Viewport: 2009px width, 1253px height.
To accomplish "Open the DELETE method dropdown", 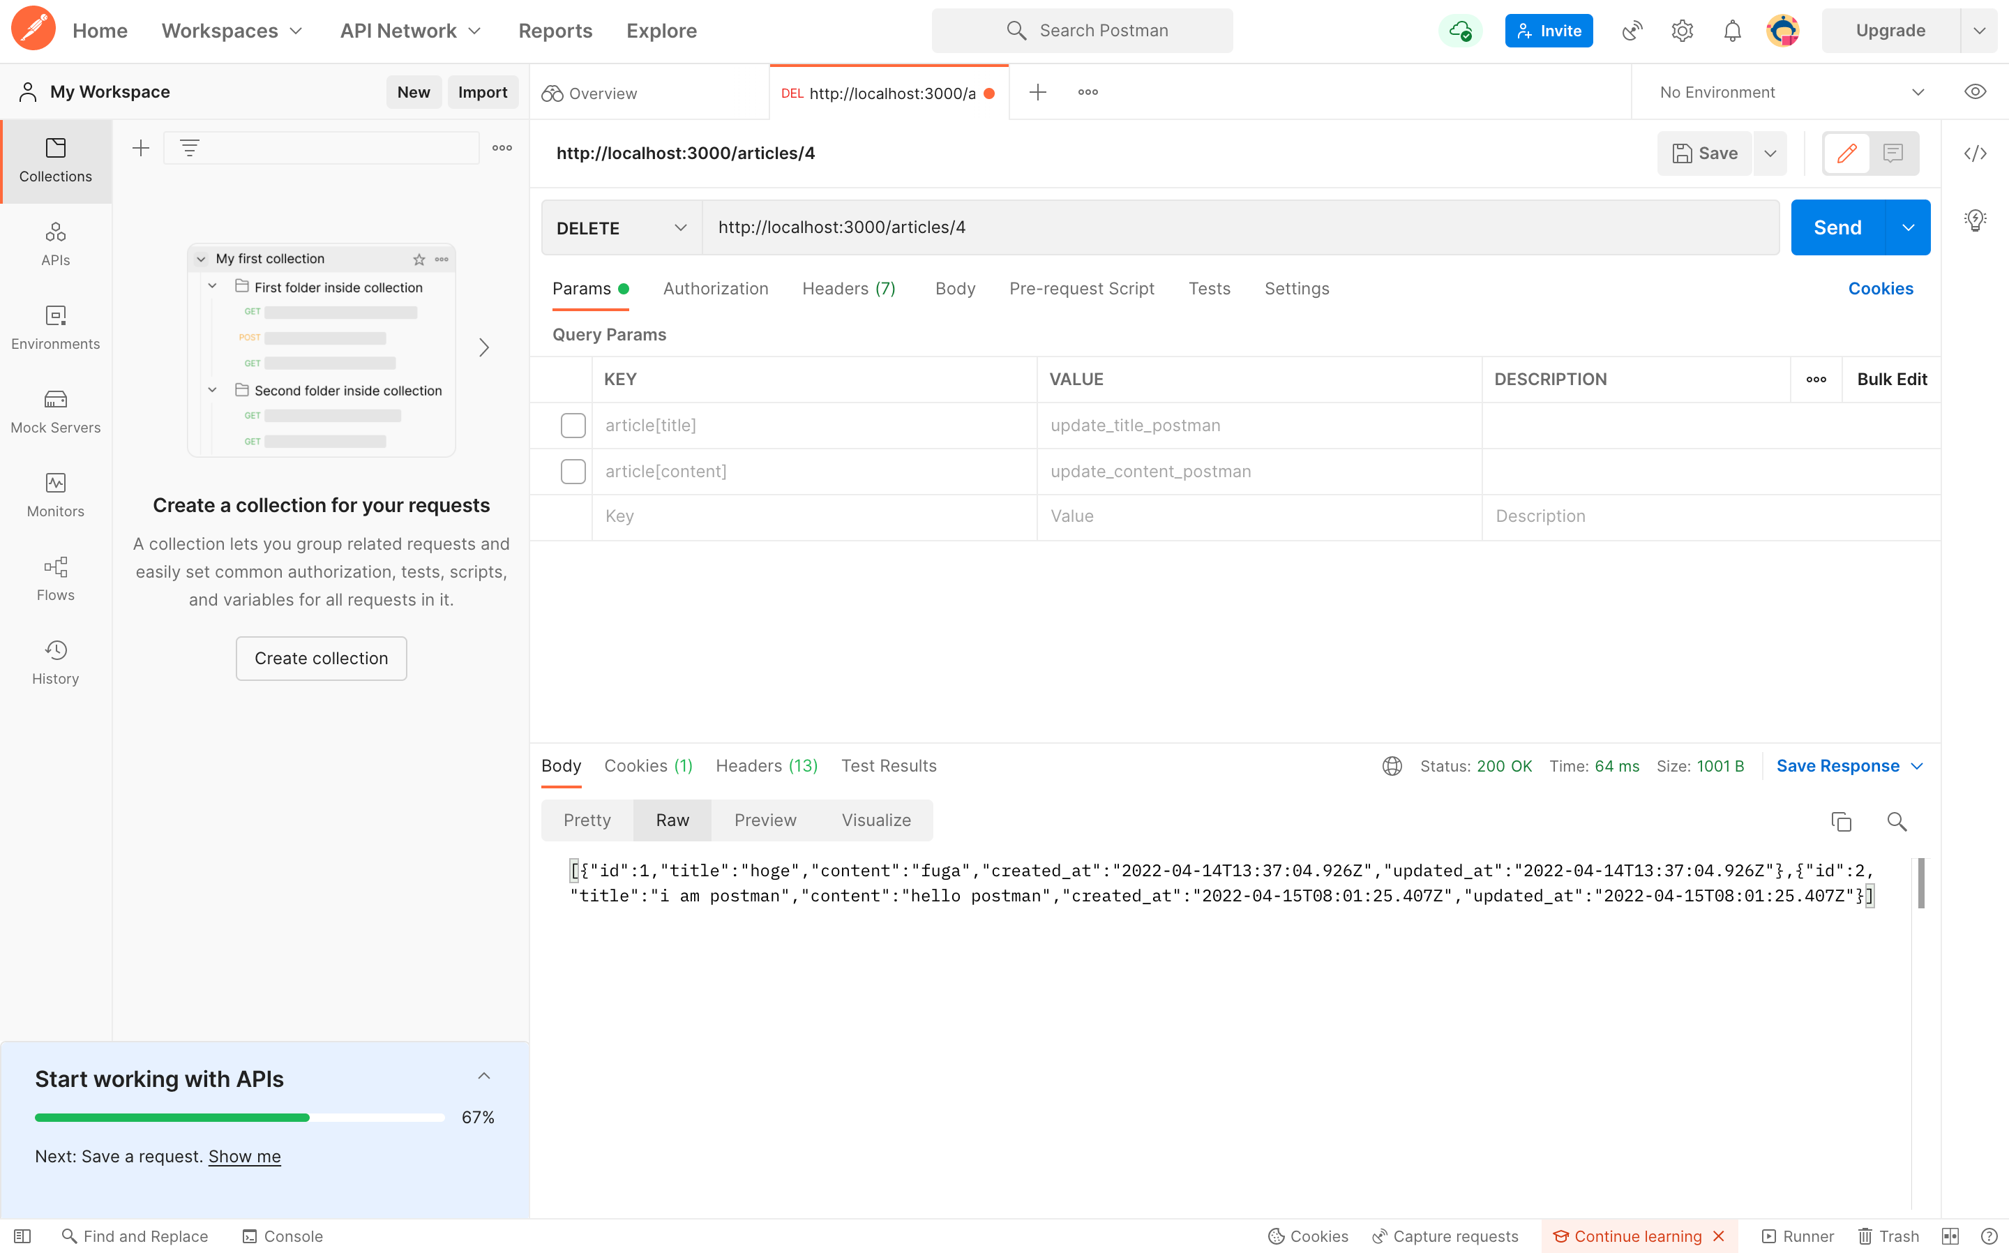I will (622, 228).
